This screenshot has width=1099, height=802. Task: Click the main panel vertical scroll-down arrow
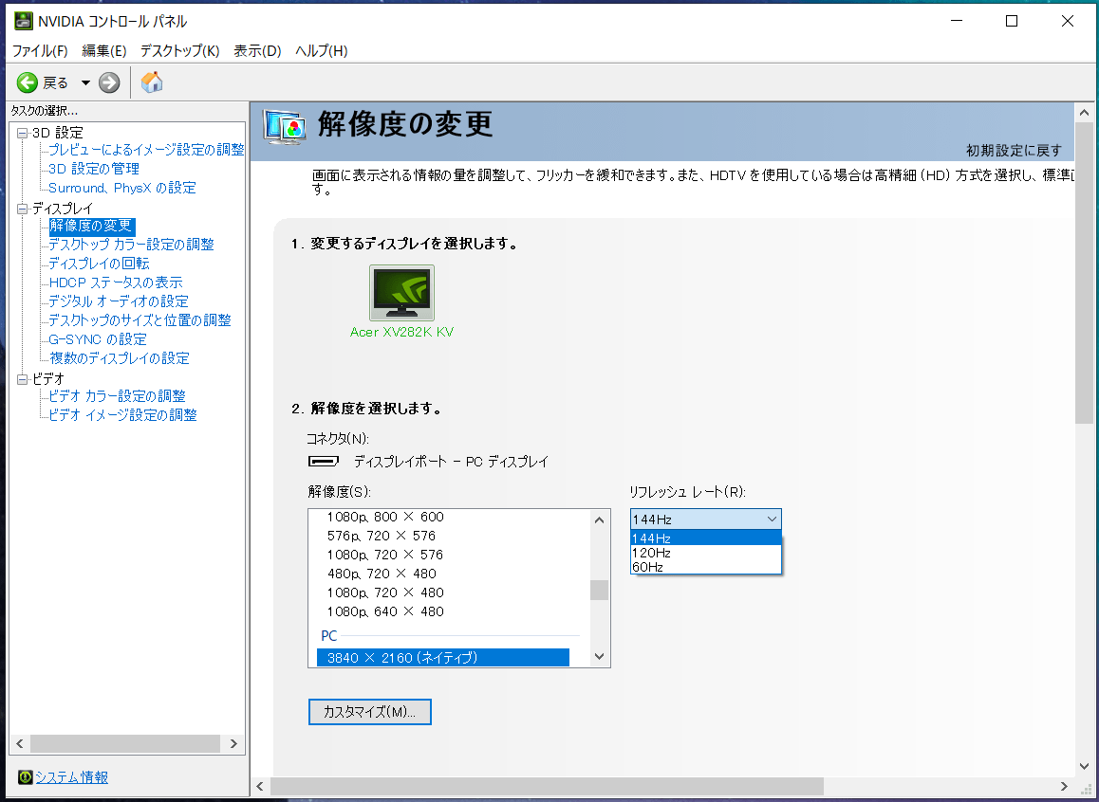1084,766
